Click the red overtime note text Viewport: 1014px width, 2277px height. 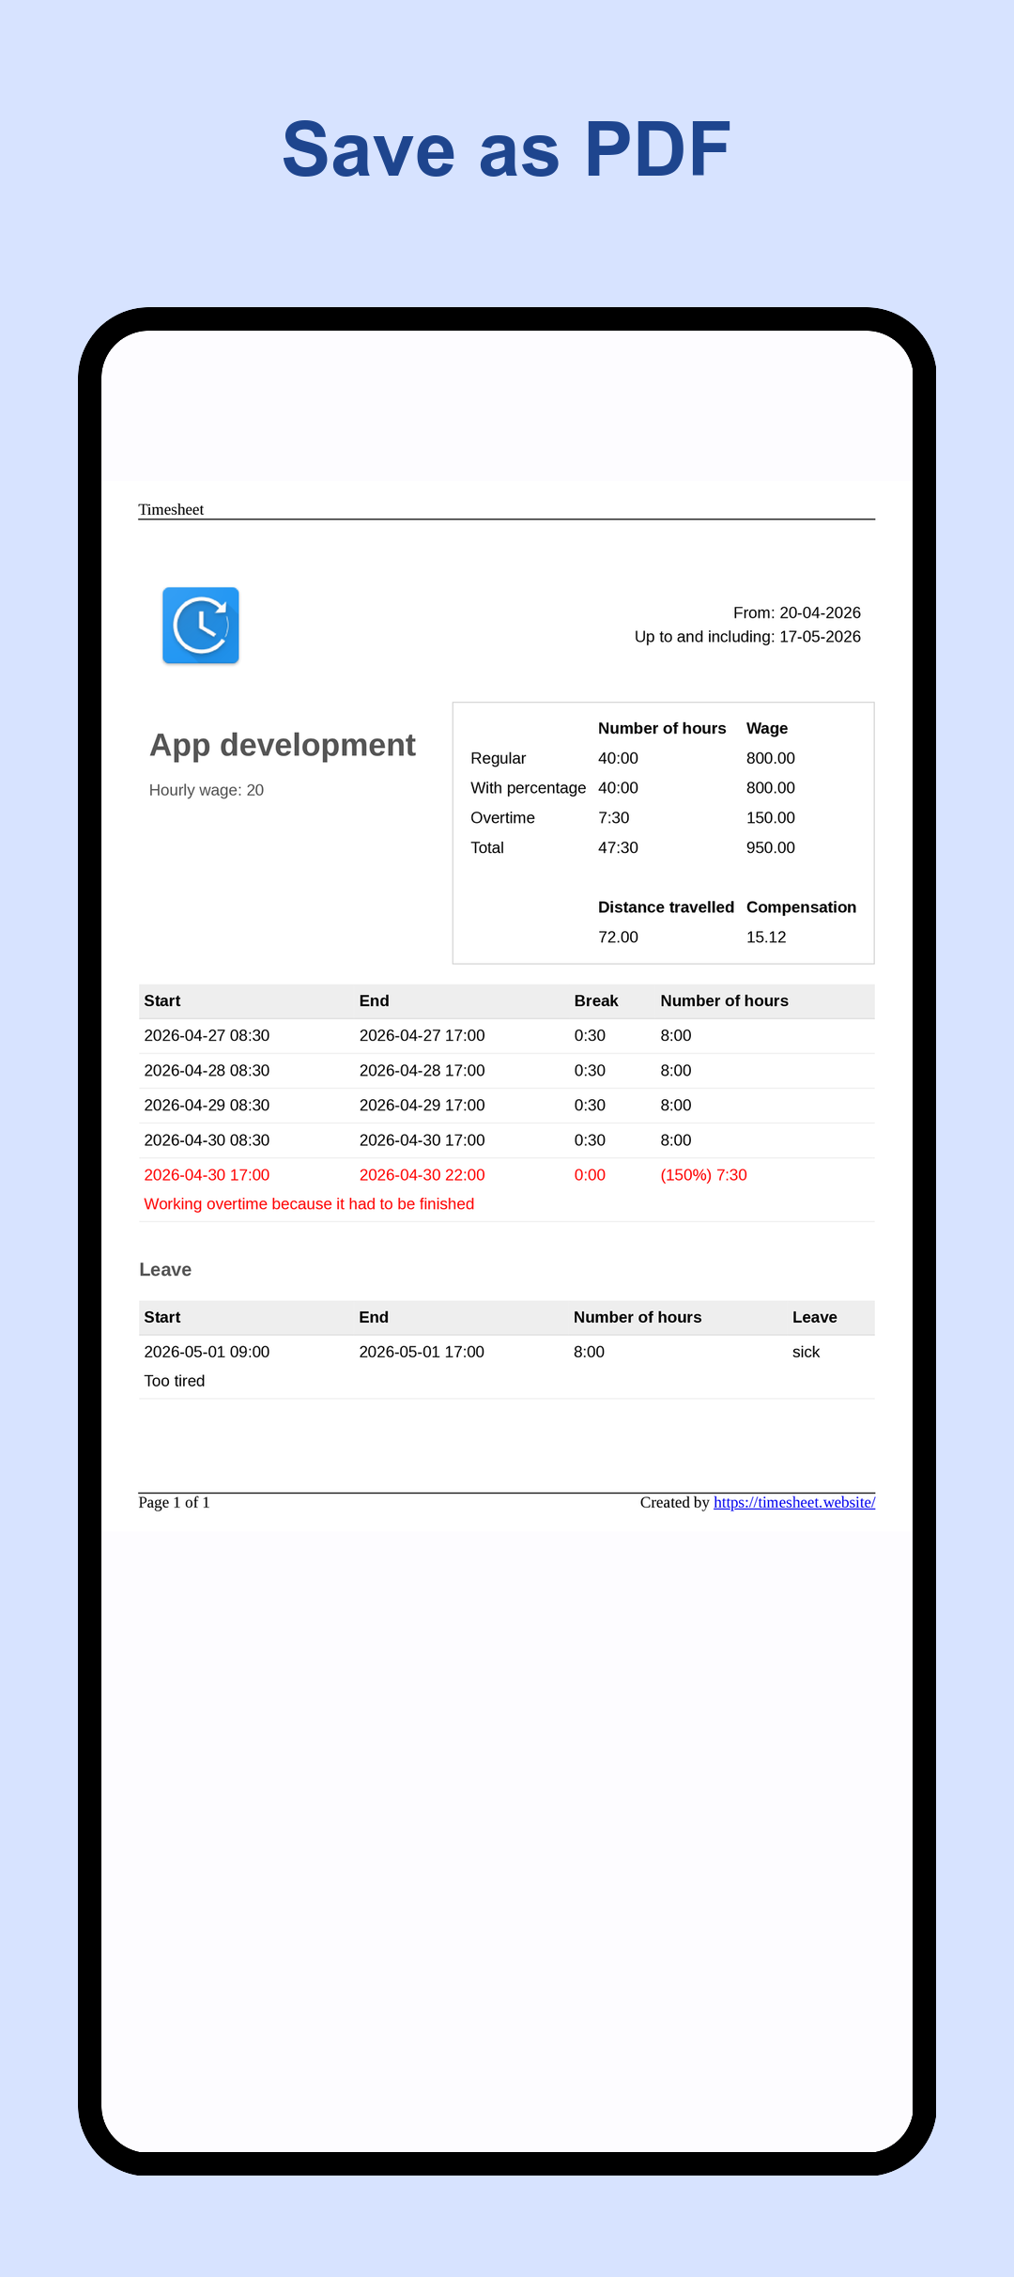point(309,1204)
